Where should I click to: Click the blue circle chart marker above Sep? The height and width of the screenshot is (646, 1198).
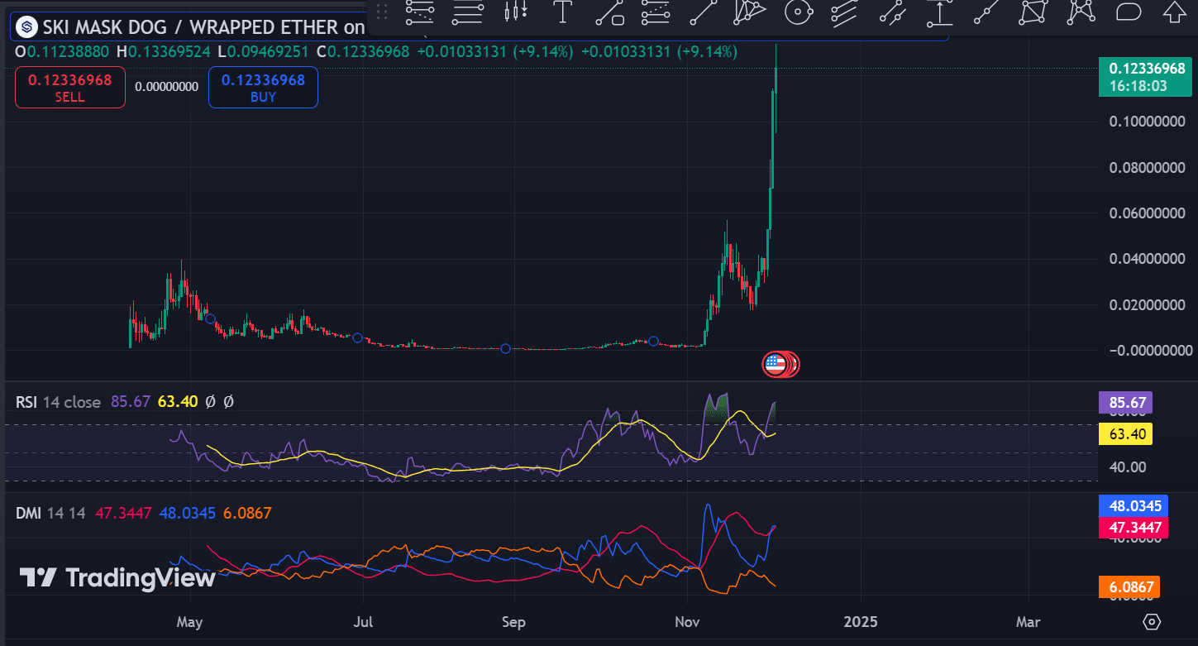tap(506, 349)
